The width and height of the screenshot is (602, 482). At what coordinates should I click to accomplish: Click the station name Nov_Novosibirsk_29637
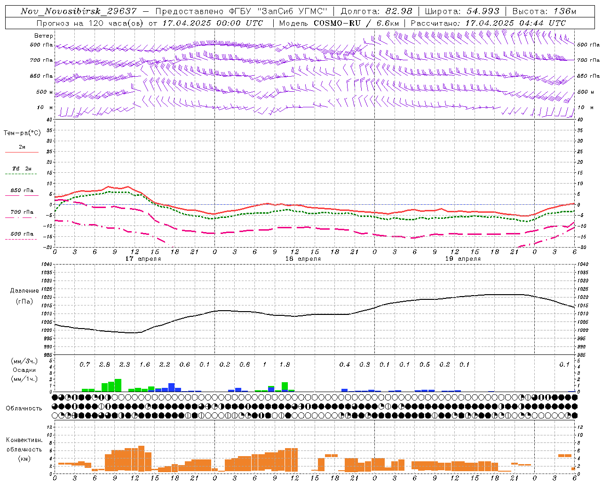click(79, 11)
